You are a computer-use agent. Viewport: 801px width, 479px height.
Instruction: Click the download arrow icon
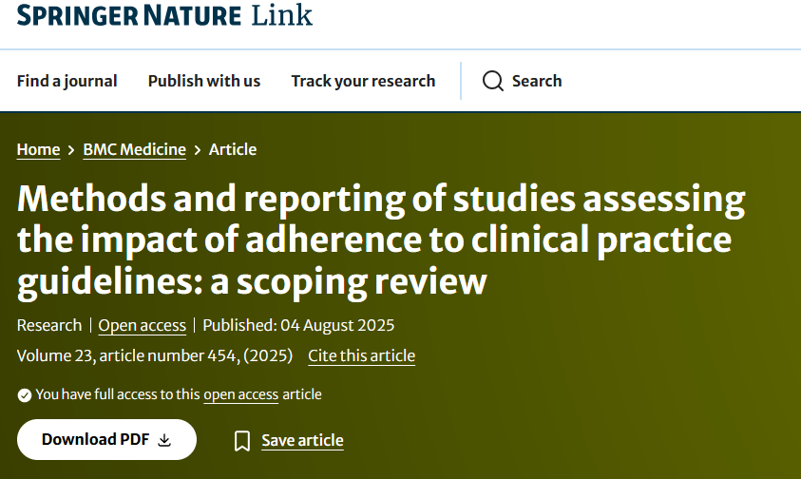click(164, 440)
